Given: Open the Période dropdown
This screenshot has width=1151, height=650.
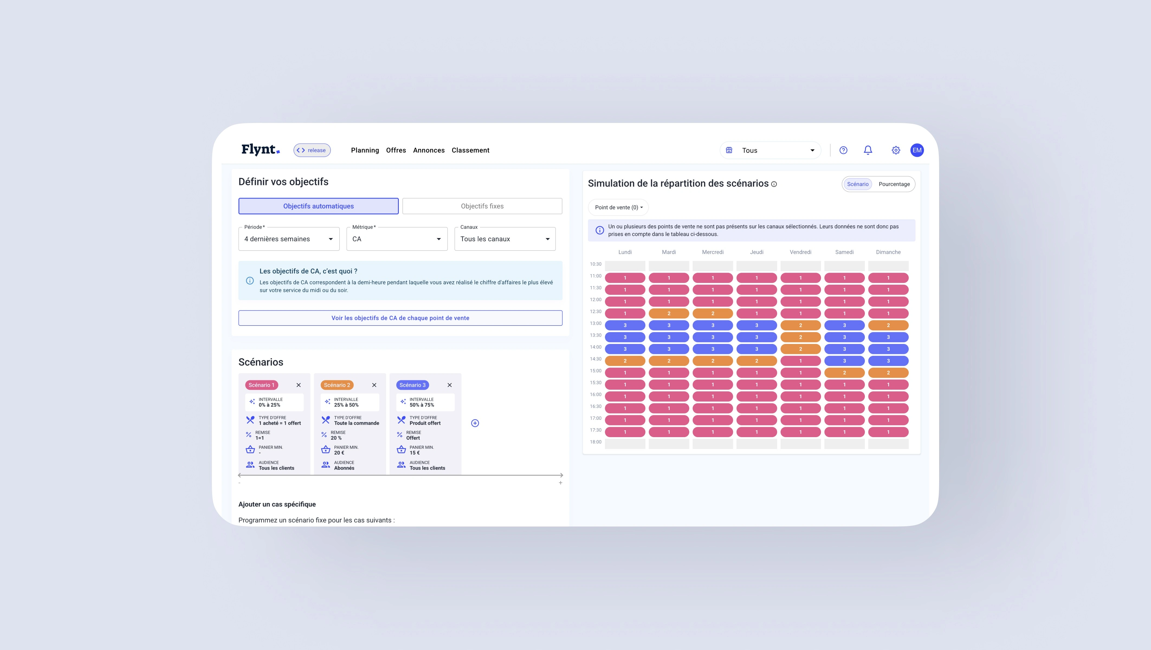Looking at the screenshot, I should [x=289, y=239].
